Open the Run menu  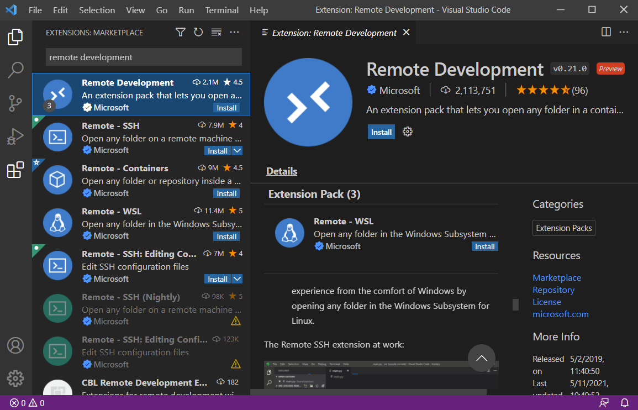click(x=186, y=10)
